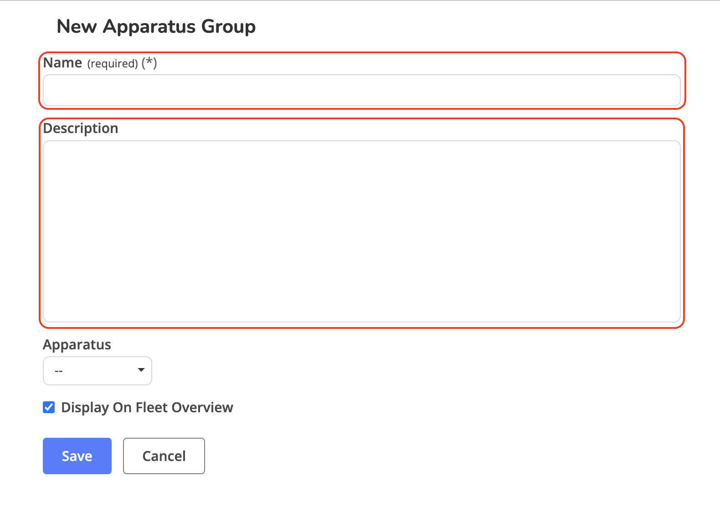Place cursor in the large Description box
This screenshot has height=512, width=720.
[x=361, y=231]
